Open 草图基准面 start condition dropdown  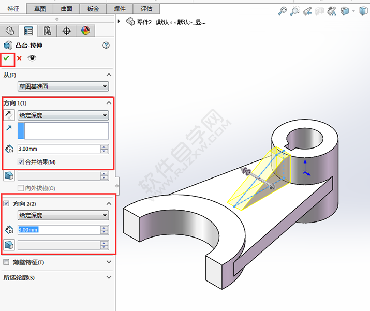click(x=63, y=86)
